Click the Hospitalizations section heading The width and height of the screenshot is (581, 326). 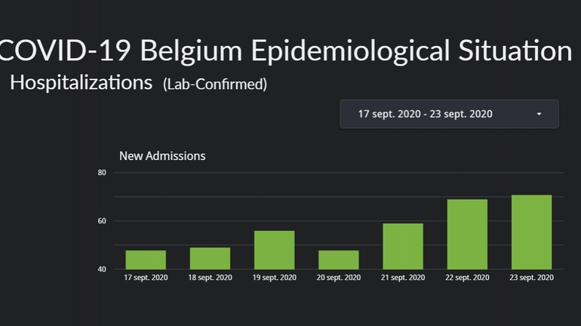click(81, 83)
